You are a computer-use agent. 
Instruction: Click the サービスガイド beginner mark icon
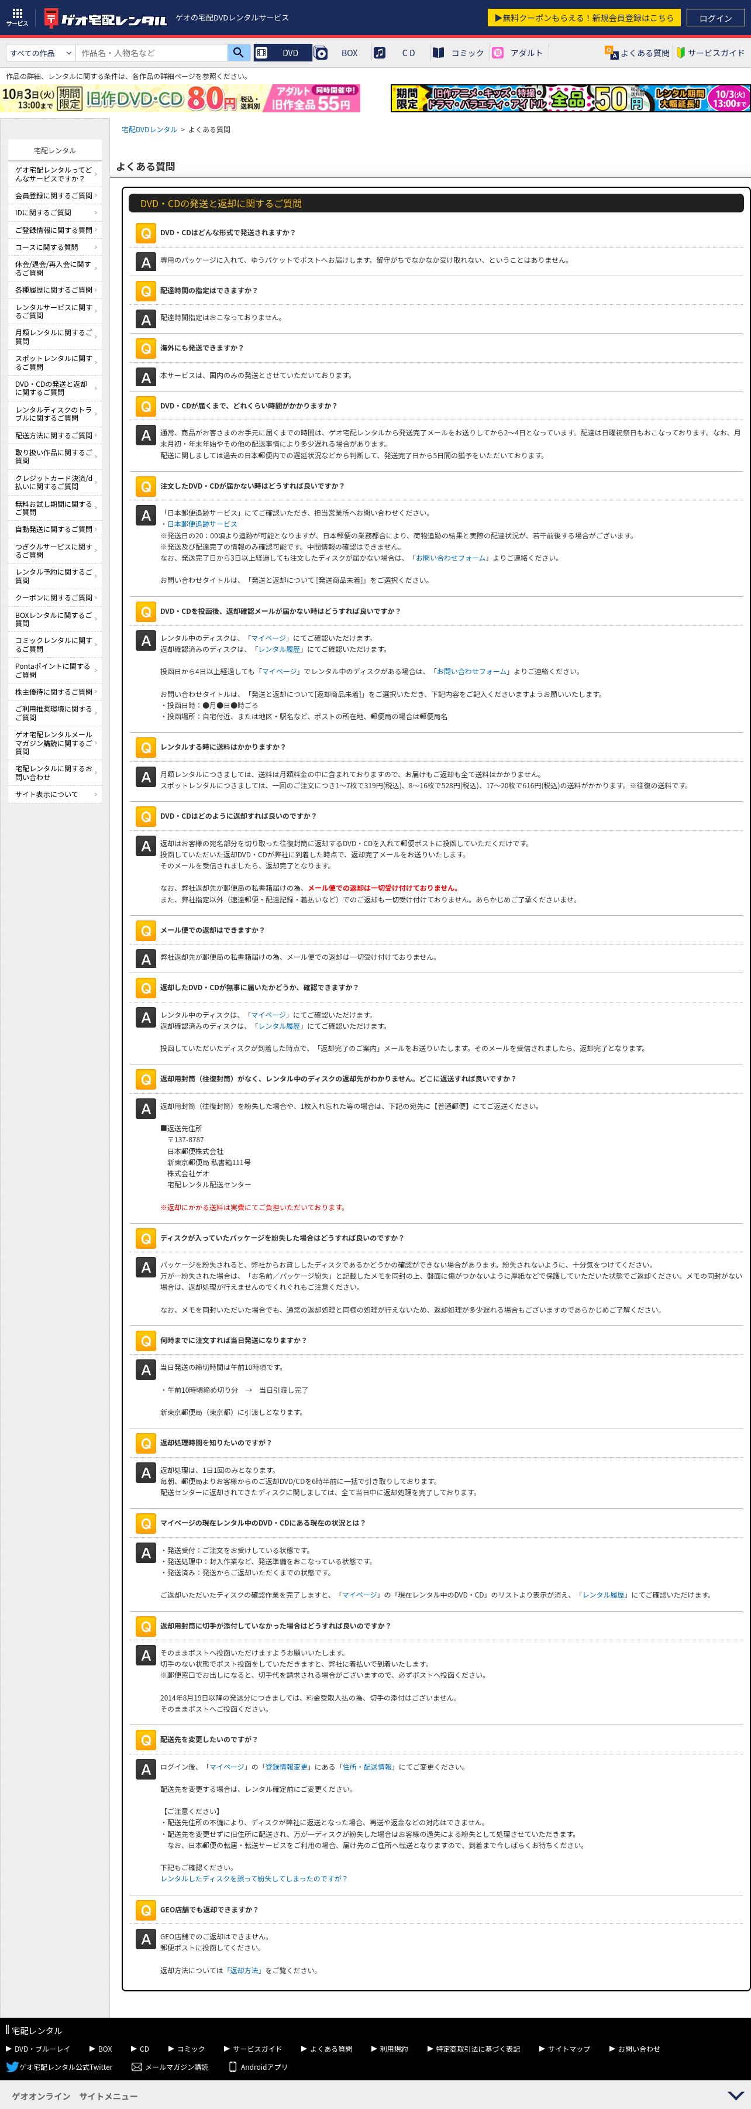(x=680, y=53)
